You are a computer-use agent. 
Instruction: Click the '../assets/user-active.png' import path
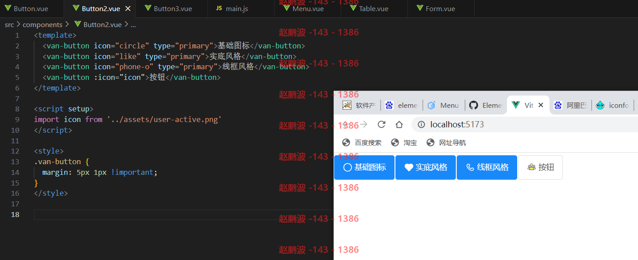click(x=164, y=119)
